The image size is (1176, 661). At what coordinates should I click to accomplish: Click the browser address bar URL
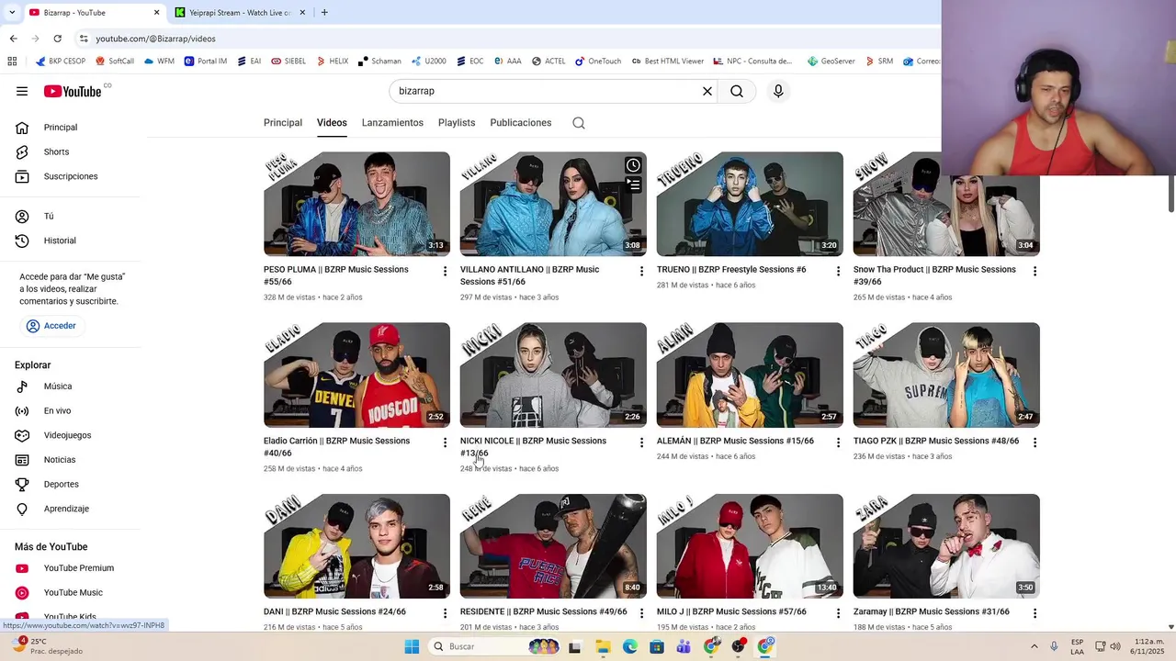tap(155, 39)
